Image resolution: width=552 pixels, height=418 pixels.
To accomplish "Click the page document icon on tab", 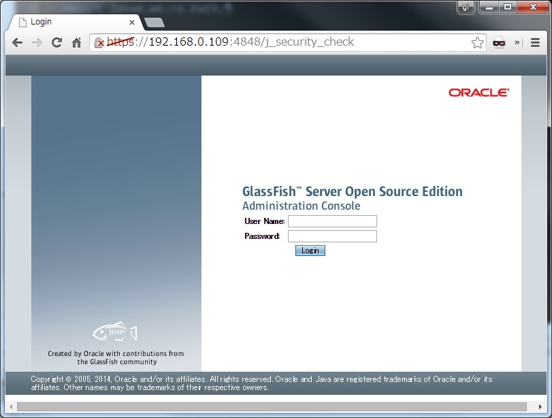I will point(22,22).
